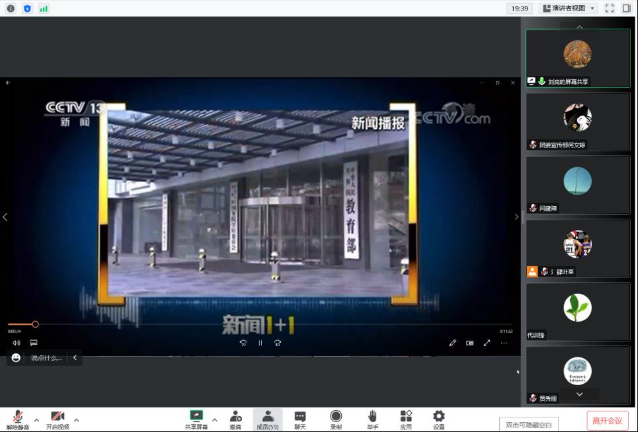Invite participants with 邀请
This screenshot has width=638, height=432.
[x=235, y=420]
